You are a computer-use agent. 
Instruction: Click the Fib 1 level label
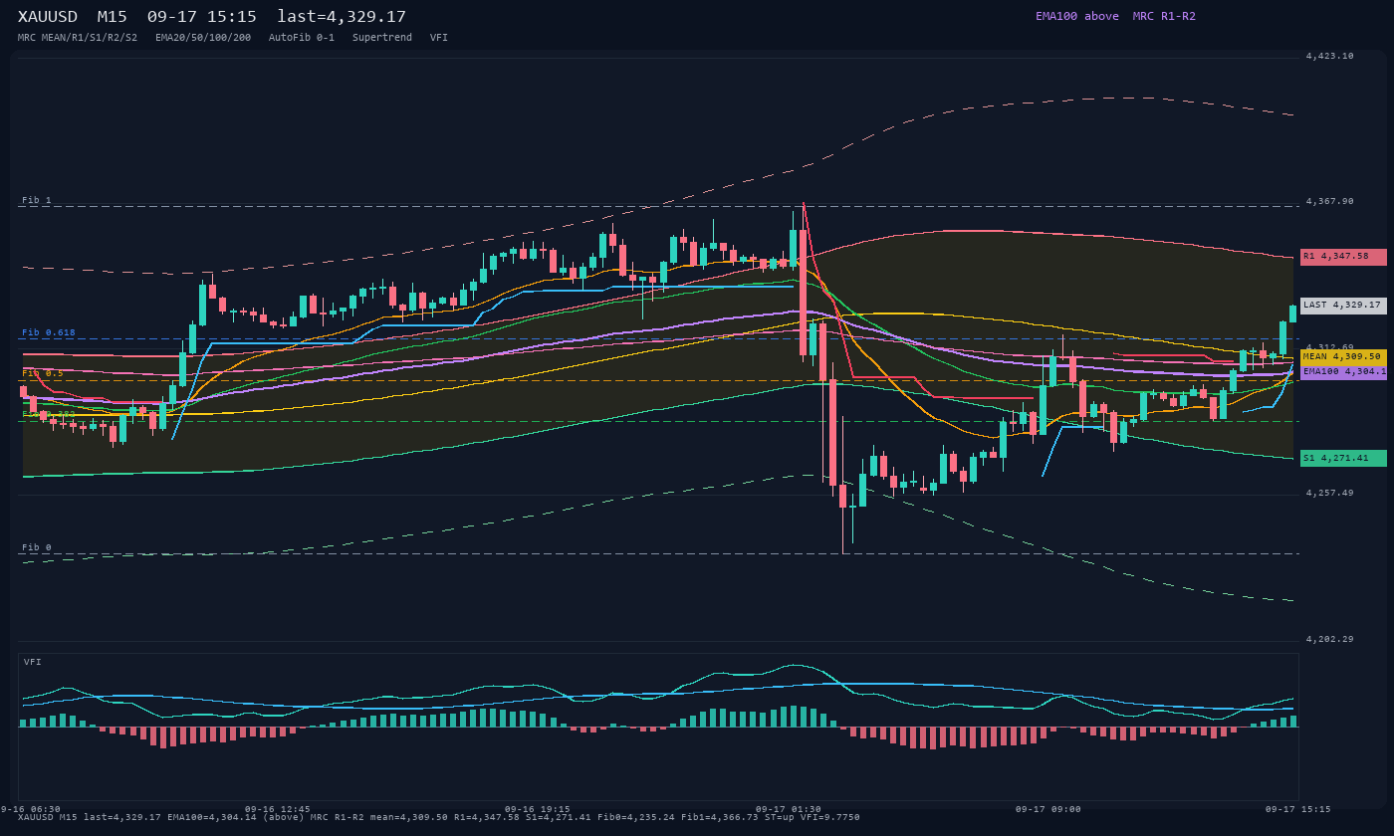tap(37, 200)
